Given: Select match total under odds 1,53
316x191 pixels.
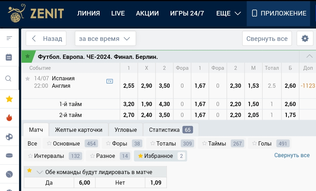Looking at the screenshot, I should [253, 86].
